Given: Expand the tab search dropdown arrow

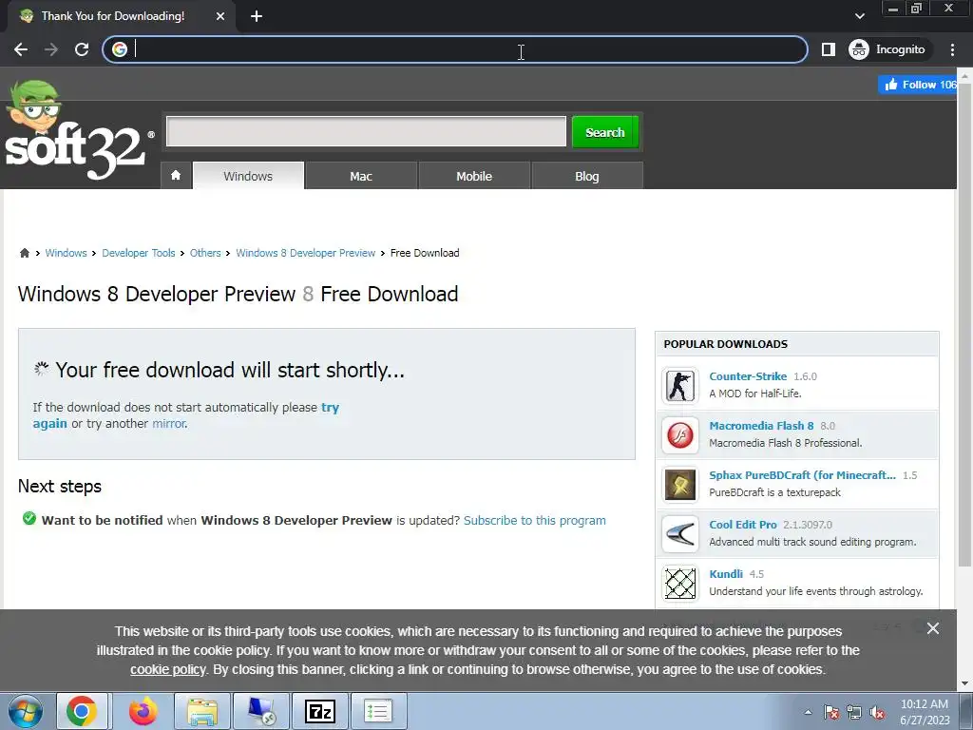Looking at the screenshot, I should [859, 16].
